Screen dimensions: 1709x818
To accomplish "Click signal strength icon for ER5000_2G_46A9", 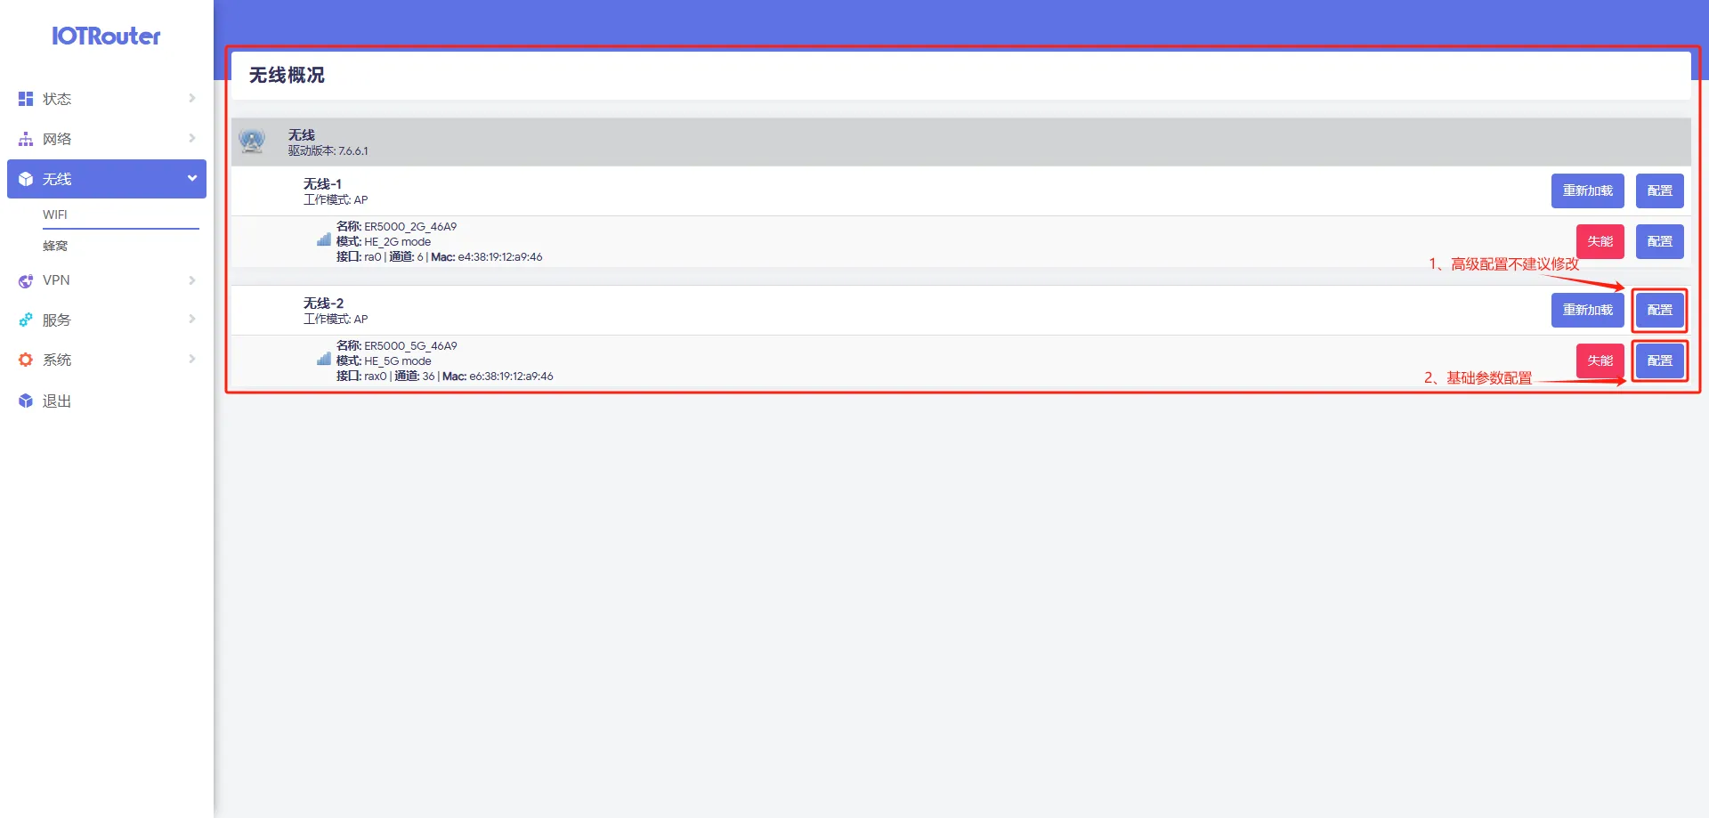I will pyautogui.click(x=324, y=239).
